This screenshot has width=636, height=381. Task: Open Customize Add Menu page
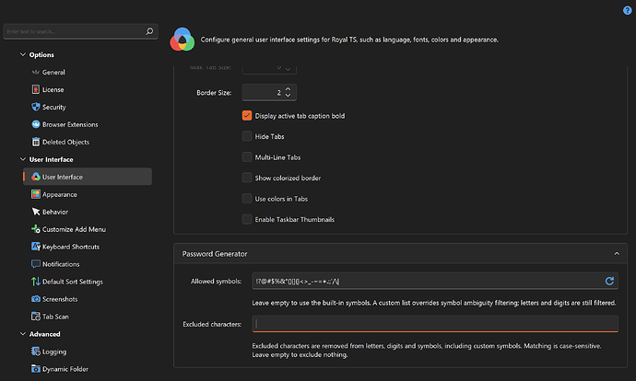tap(74, 229)
